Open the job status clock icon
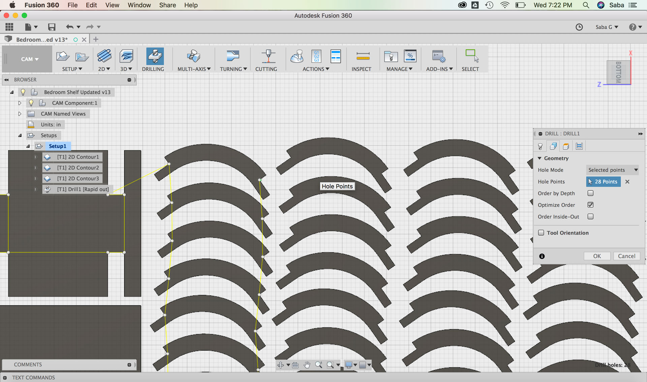This screenshot has height=382, width=647. 579,27
